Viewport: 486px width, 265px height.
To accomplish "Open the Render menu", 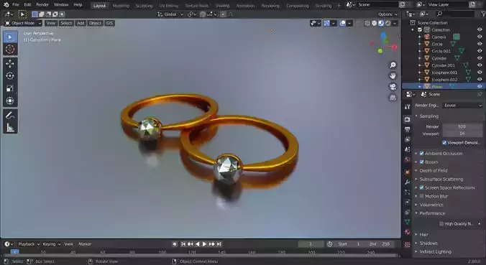I will (x=42, y=4).
